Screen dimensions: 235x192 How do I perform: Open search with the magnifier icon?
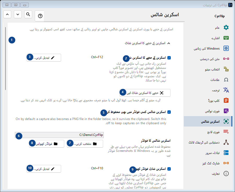28,14
